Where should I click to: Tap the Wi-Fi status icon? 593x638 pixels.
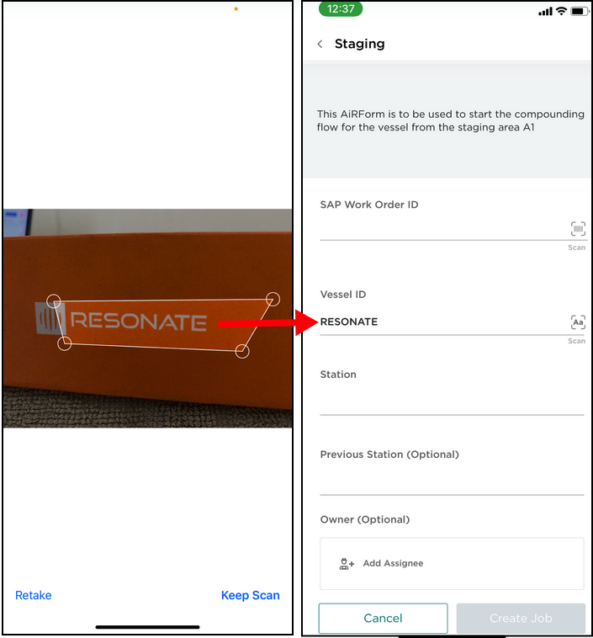(x=561, y=11)
